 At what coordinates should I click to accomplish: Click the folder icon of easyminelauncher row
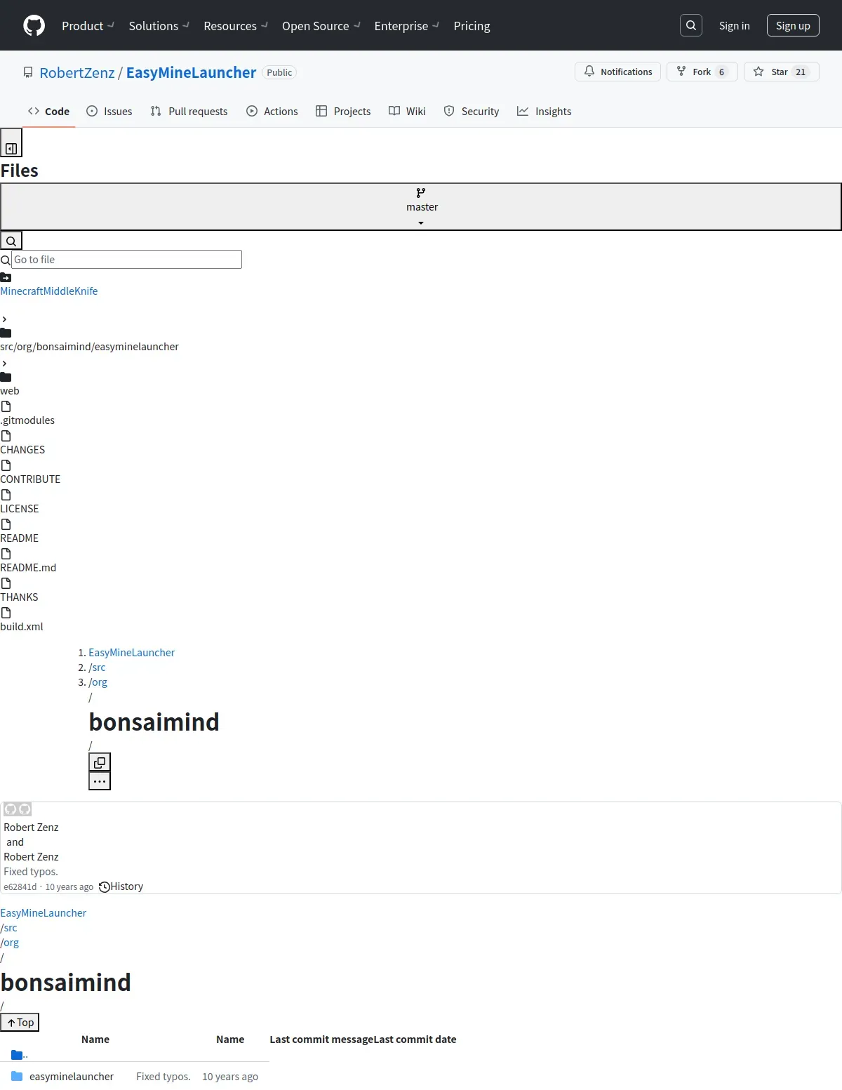(17, 1076)
